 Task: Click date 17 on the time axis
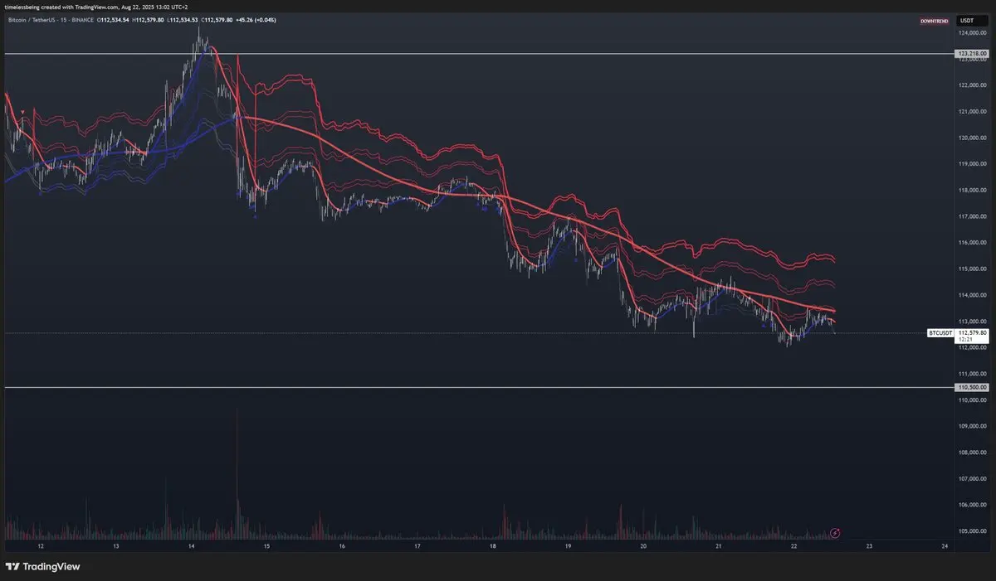(417, 546)
